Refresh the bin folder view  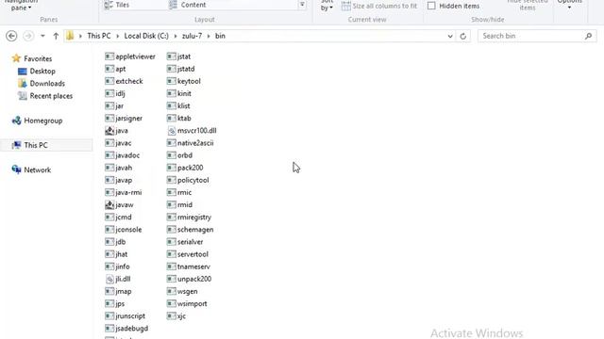(463, 36)
